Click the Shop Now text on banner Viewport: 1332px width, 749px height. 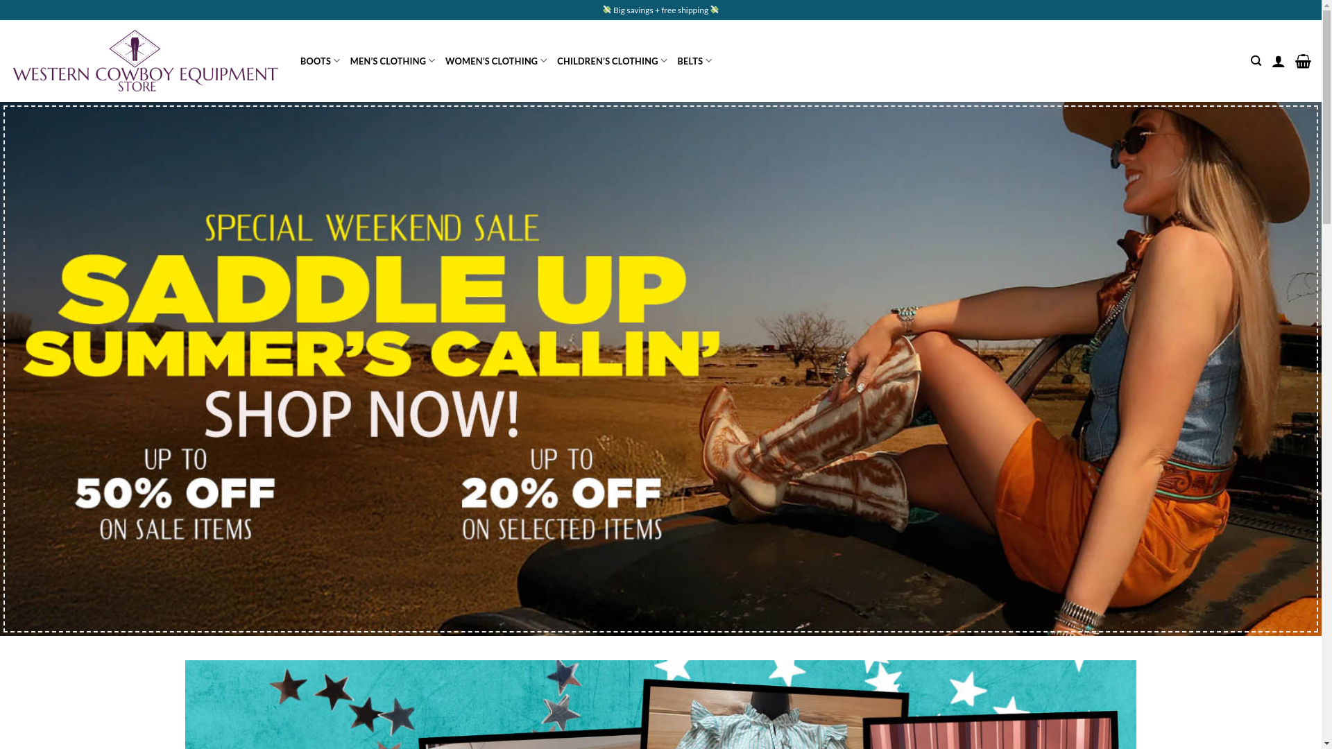pos(362,414)
